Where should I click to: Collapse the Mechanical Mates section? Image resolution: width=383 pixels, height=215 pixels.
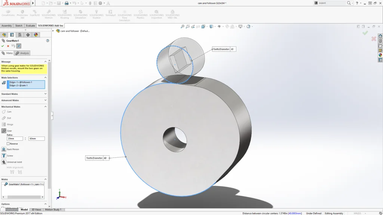click(x=45, y=107)
